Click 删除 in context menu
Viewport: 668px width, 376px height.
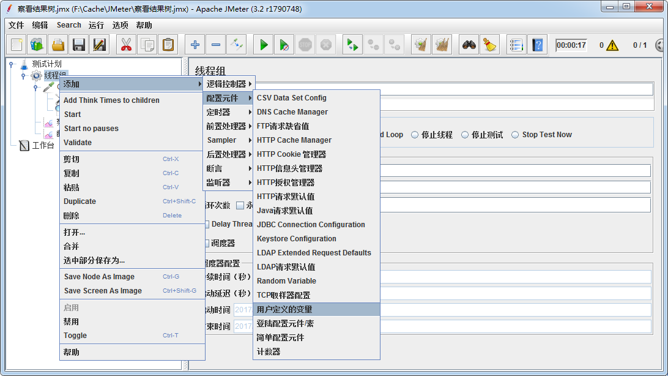(133, 216)
